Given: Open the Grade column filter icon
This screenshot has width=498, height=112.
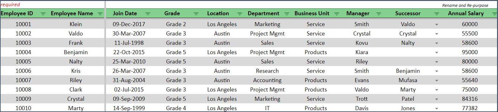Looking at the screenshot, I should (196, 14).
